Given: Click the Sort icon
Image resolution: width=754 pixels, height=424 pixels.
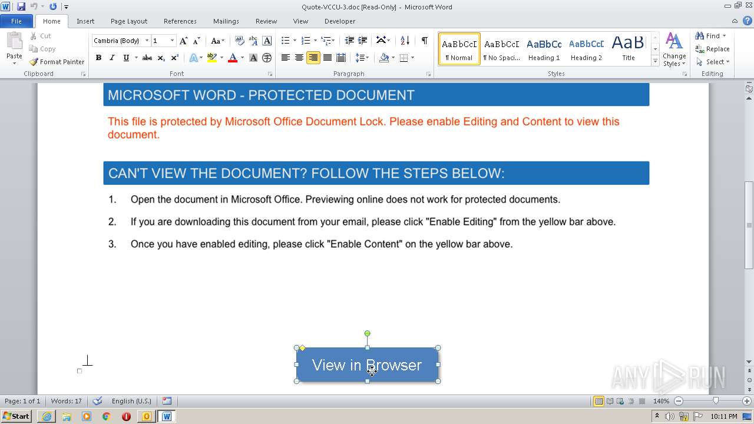Looking at the screenshot, I should 405,41.
